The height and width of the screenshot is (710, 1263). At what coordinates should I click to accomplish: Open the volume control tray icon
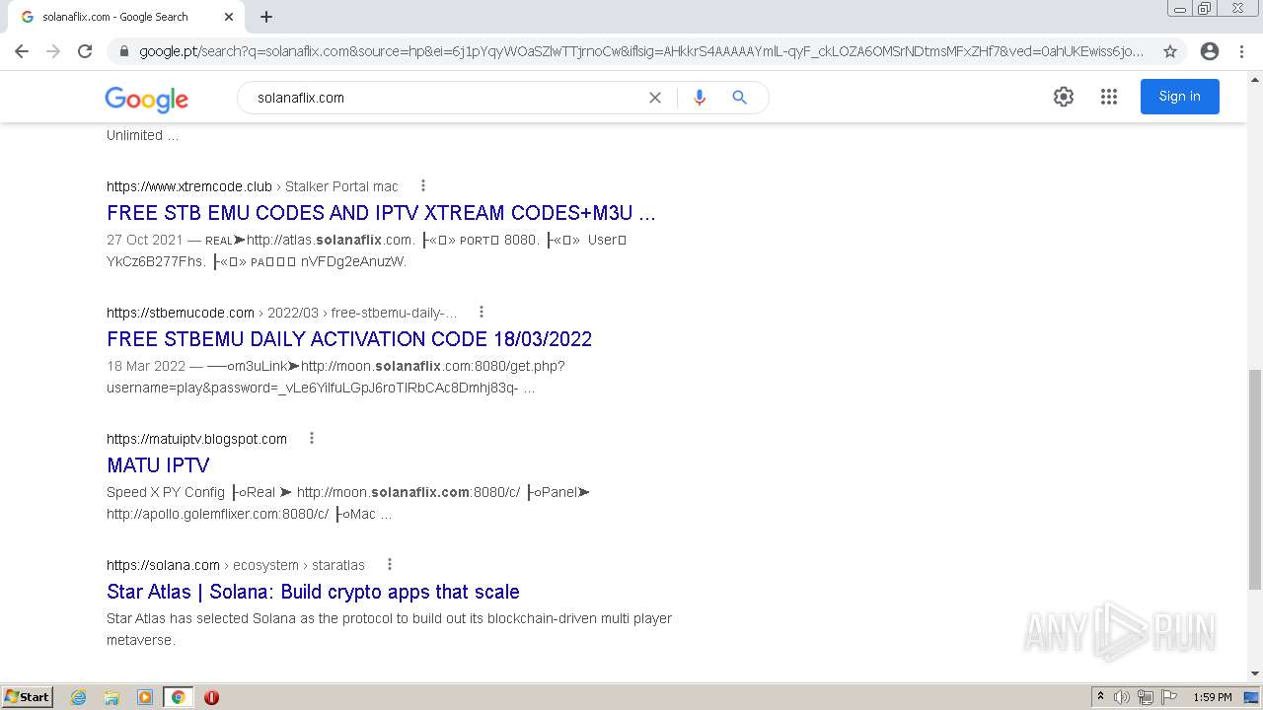click(1122, 697)
